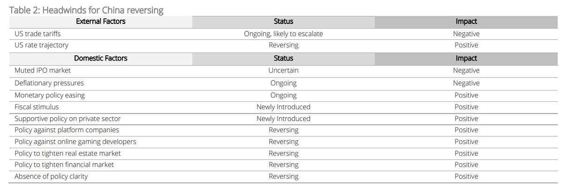Image resolution: width=568 pixels, height=189 pixels.
Task: Select 'Supportive policy on private sector' label
Action: point(68,119)
